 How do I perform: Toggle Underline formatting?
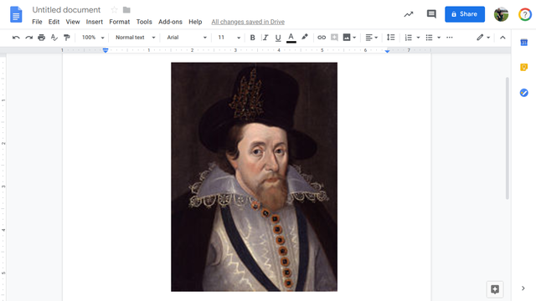[x=278, y=38]
